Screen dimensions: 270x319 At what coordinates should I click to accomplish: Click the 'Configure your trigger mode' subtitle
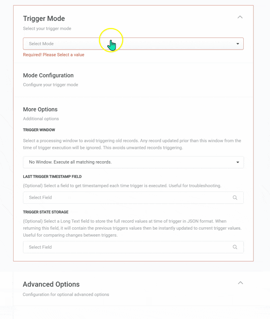[x=50, y=85]
